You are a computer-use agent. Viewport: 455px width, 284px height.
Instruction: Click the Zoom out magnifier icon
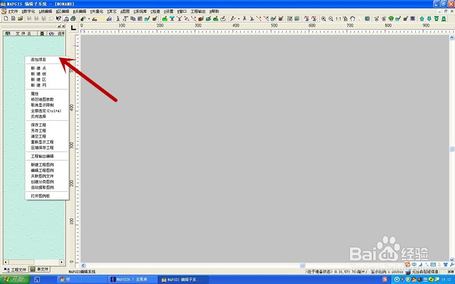331,19
